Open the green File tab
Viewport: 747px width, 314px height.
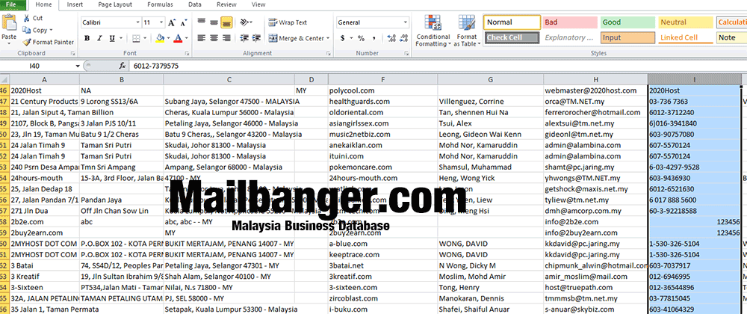13,4
